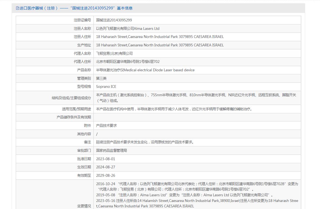Select the effective date 2024-08-27

point(105,167)
